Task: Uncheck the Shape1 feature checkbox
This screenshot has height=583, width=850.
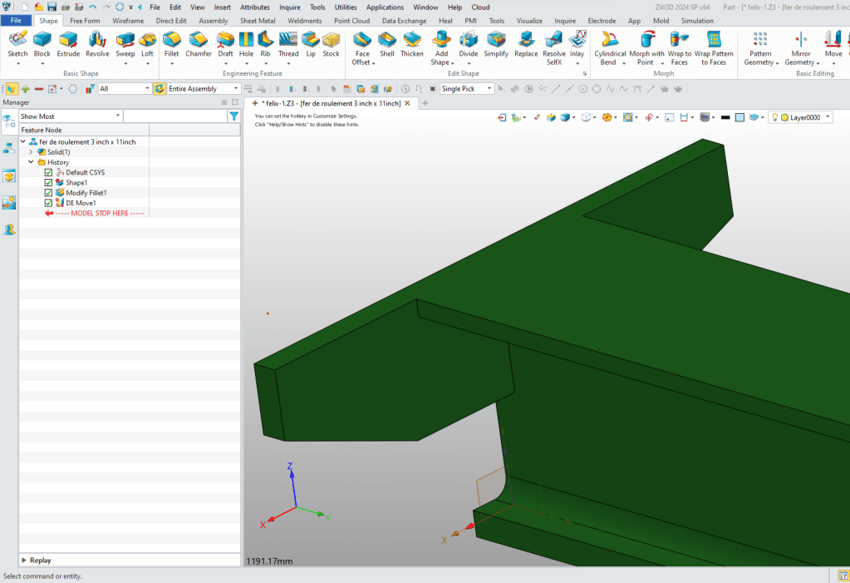Action: (48, 183)
